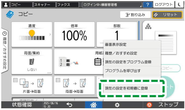The width and height of the screenshot is (185, 110).
Task: Choose 現在の設定をプログラム登録 in menu
Action: pos(132,62)
